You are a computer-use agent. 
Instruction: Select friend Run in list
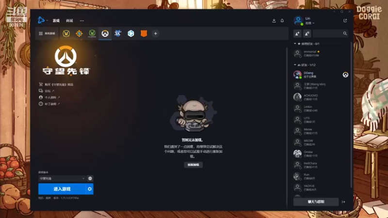point(321,176)
